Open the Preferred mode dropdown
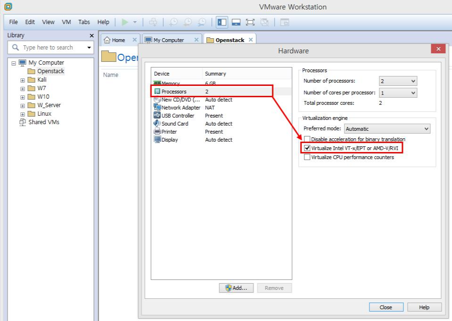 point(387,128)
